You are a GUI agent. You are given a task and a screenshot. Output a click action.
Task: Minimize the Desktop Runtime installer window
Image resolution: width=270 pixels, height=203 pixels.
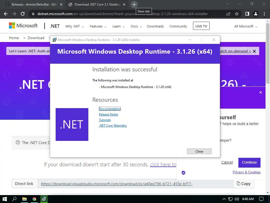[190, 40]
